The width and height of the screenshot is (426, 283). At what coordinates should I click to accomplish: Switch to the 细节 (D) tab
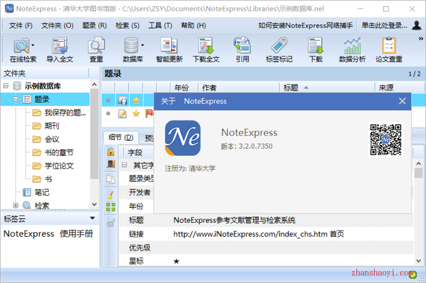tap(121, 138)
